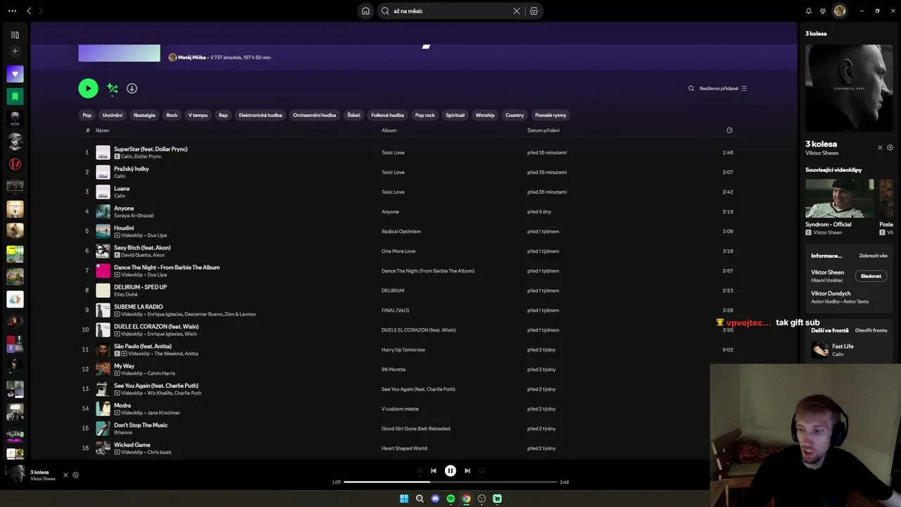Open the three-dot app menu
The height and width of the screenshot is (507, 901).
click(12, 11)
